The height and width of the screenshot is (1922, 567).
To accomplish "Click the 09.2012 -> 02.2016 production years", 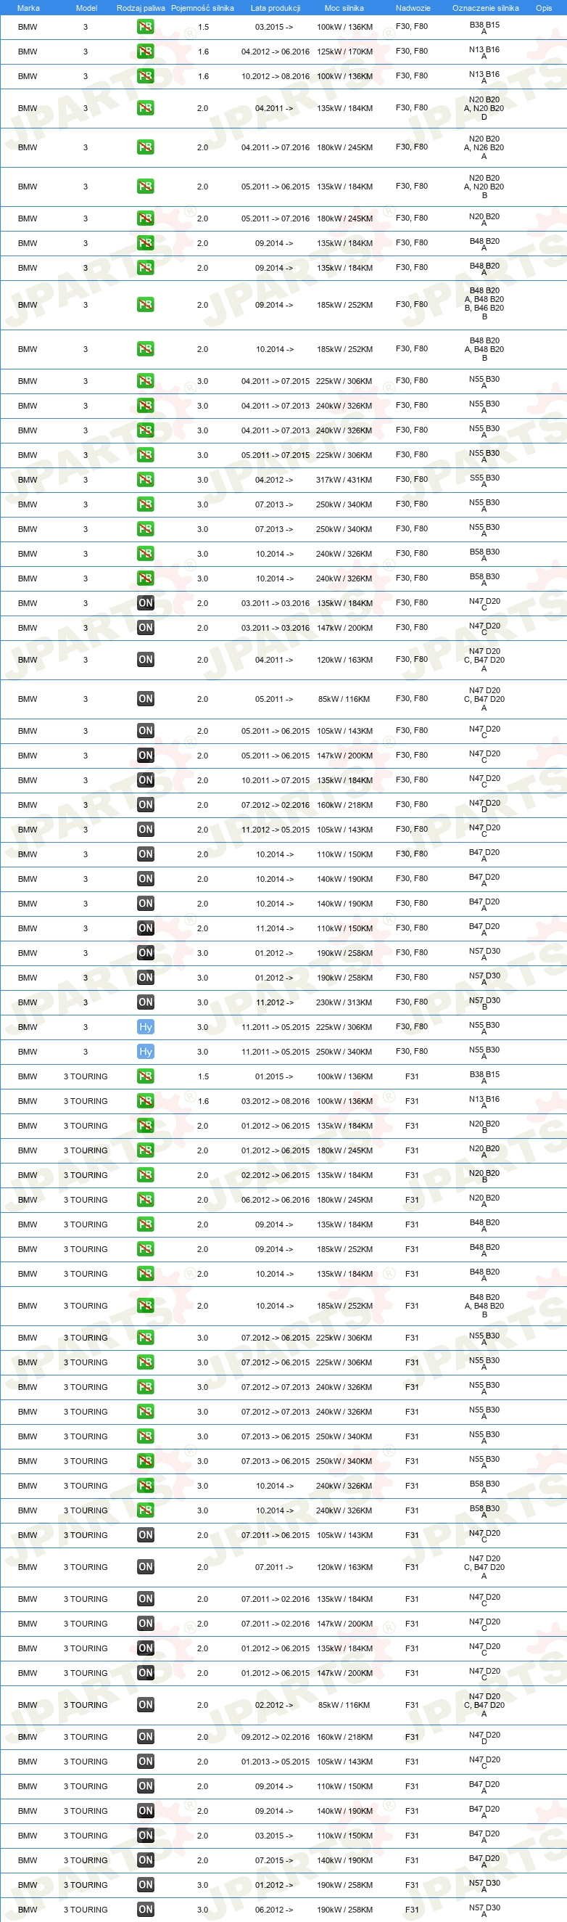I will click(275, 1737).
